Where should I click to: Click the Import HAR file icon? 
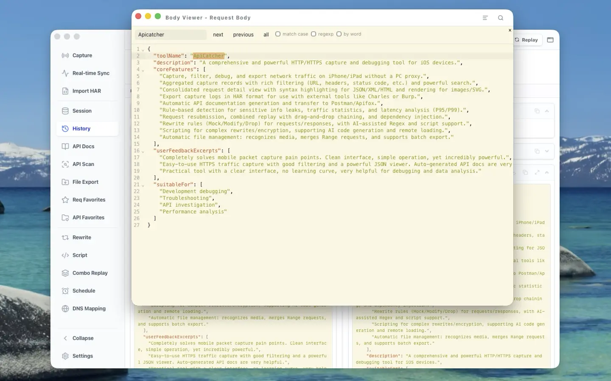65,91
